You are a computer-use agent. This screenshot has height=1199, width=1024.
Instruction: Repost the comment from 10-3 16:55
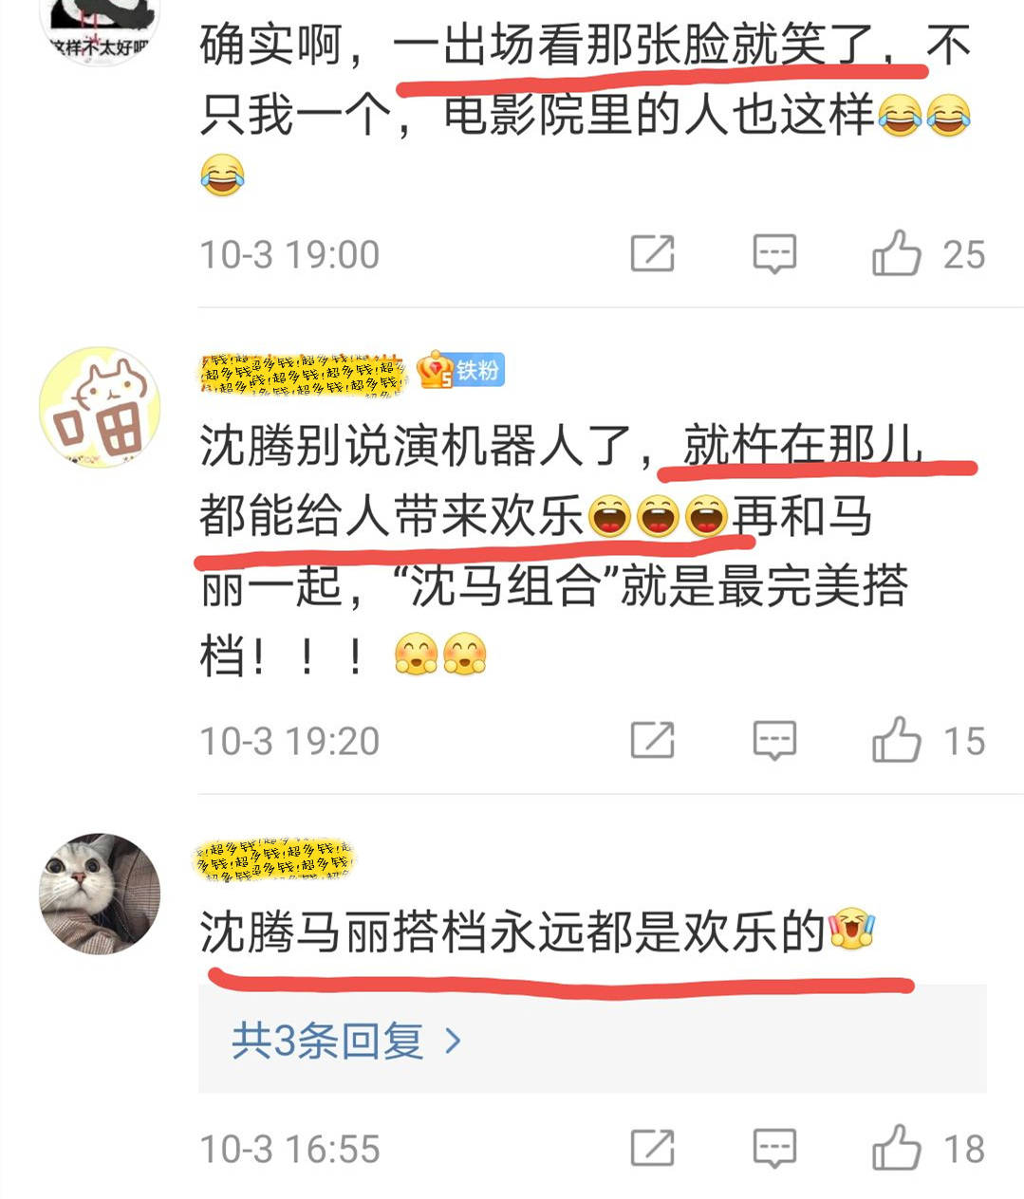pos(653,1148)
